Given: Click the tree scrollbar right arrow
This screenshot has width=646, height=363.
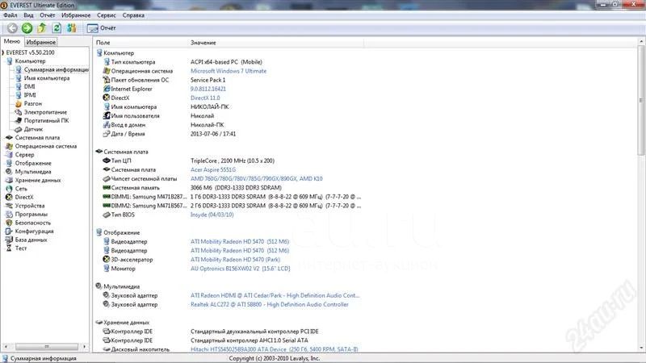Looking at the screenshot, I should click(x=84, y=346).
